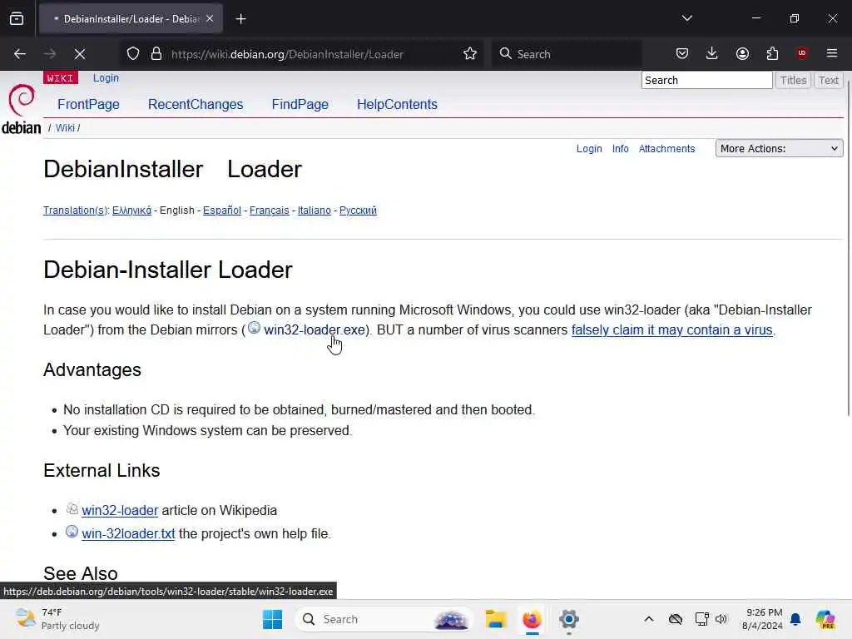Expand the More Actions dropdown
This screenshot has width=852, height=639.
tap(779, 148)
